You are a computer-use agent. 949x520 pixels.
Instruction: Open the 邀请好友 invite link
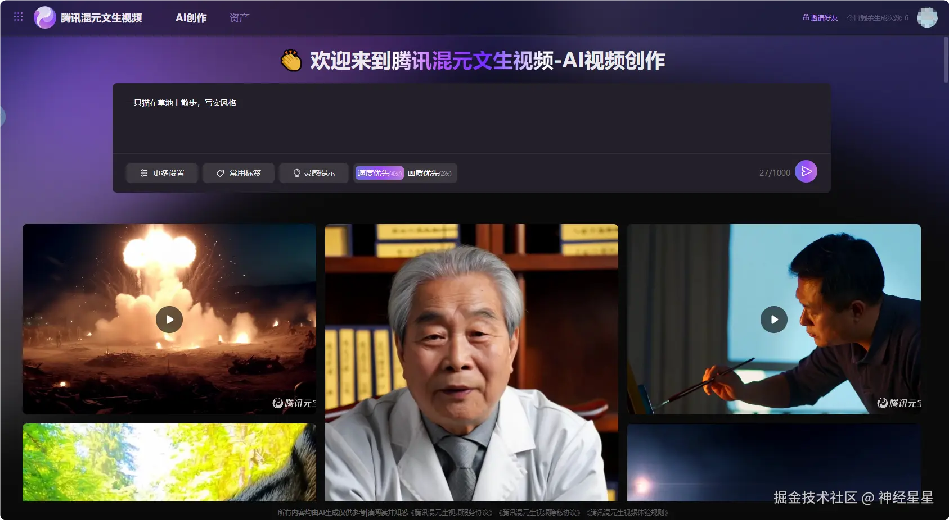pos(823,17)
